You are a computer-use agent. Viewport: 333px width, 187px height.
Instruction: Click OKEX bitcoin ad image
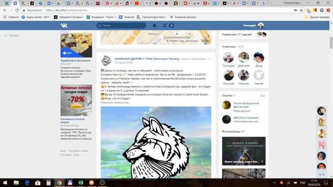[x=76, y=44]
